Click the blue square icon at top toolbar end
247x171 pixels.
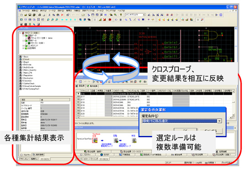[221, 15]
